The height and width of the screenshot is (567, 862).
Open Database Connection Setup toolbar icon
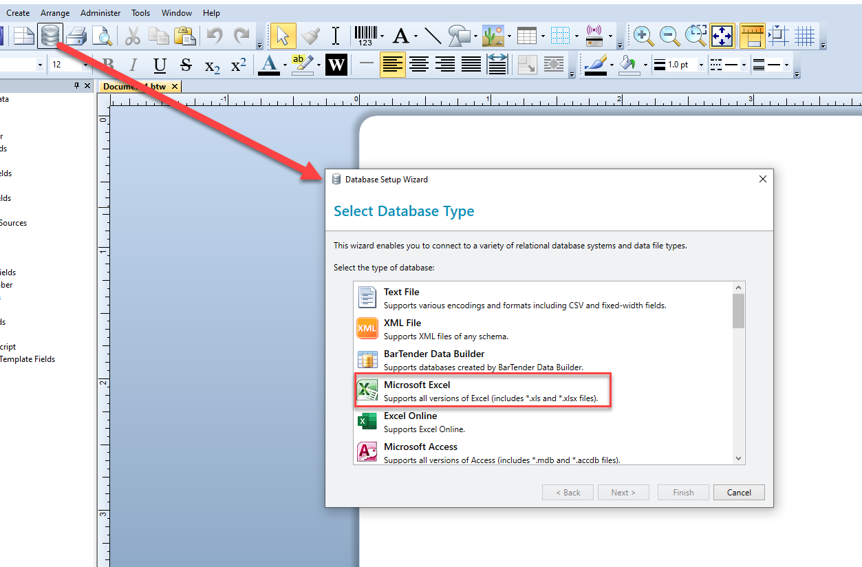50,36
